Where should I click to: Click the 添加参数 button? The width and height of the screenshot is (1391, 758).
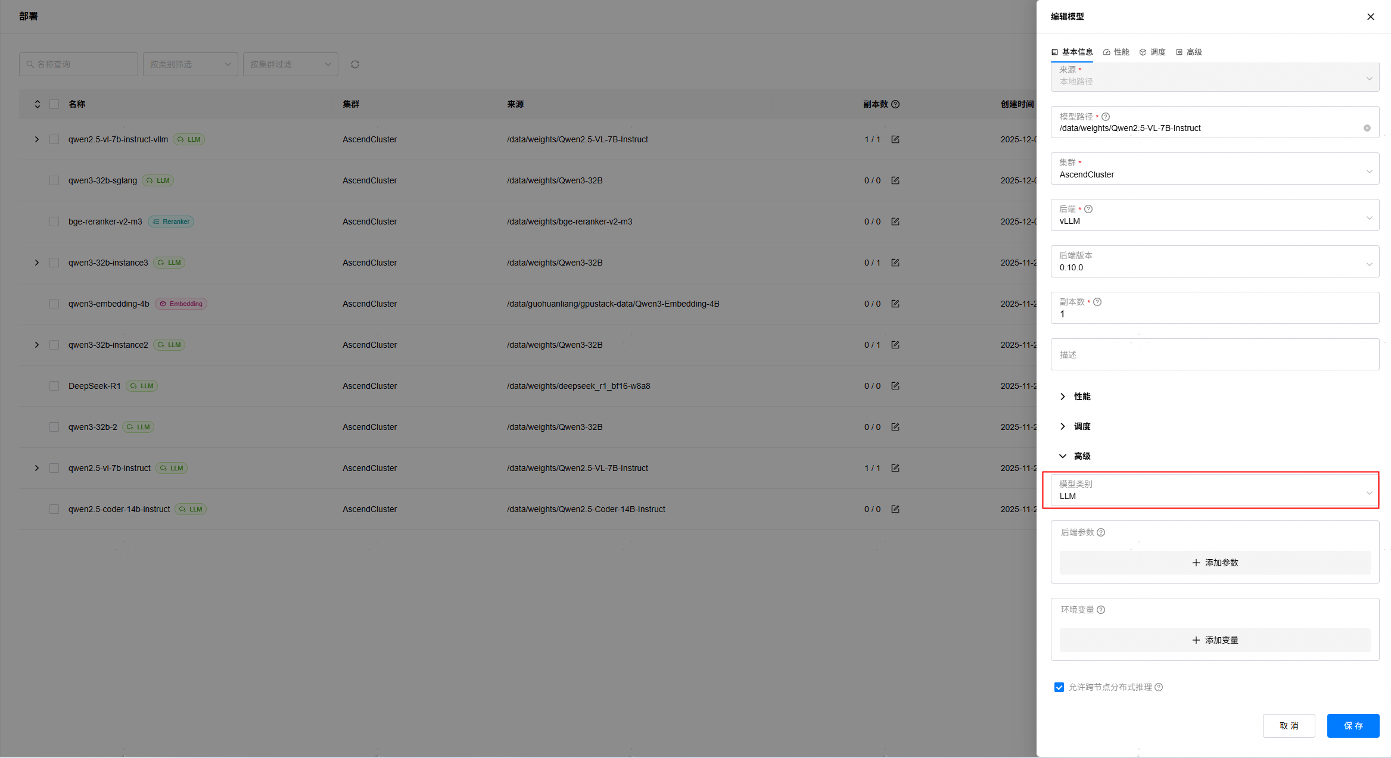coord(1214,563)
